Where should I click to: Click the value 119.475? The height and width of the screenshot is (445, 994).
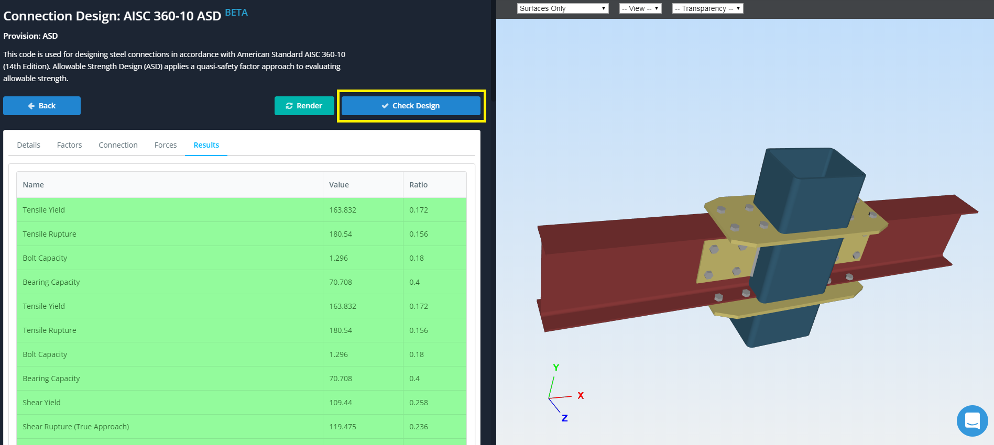tap(343, 427)
